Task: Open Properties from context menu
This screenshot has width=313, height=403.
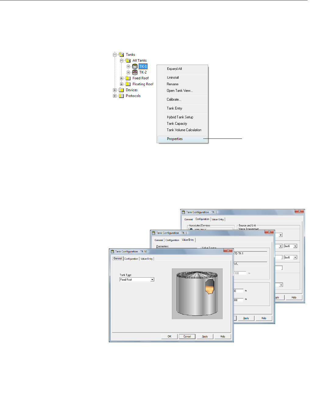Action: pos(182,139)
